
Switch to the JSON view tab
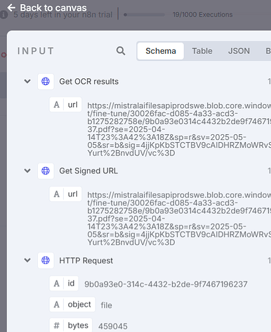(239, 51)
